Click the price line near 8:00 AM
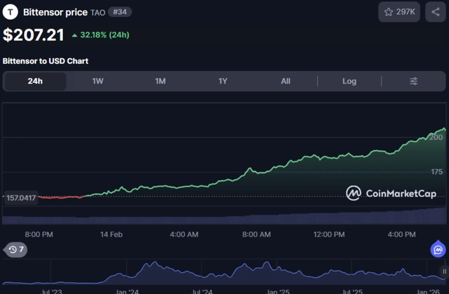 (x=256, y=168)
